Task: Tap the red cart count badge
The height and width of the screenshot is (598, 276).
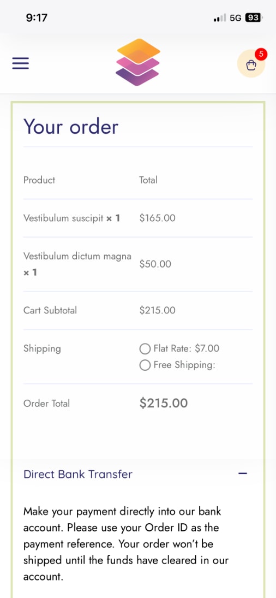Action: (261, 54)
